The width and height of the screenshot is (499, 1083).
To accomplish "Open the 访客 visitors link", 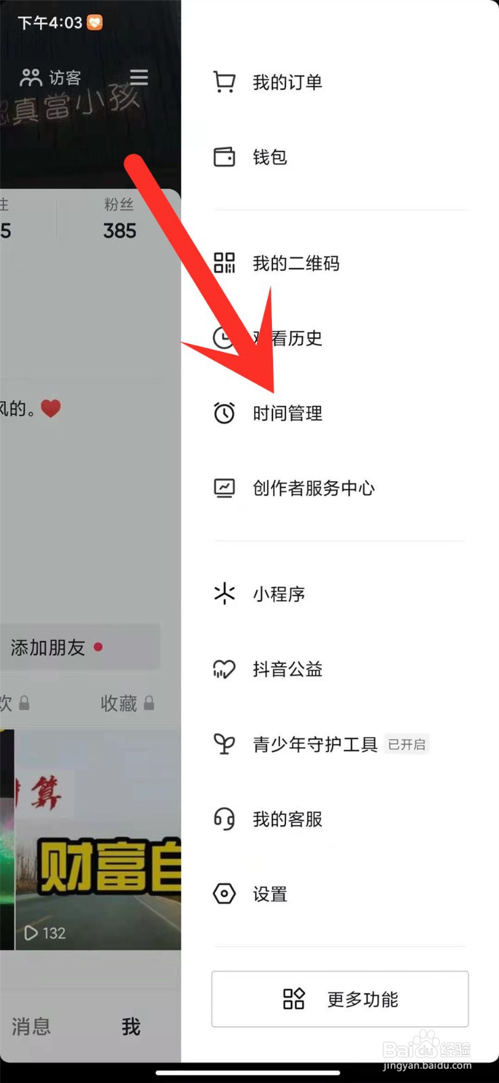I will [x=51, y=78].
